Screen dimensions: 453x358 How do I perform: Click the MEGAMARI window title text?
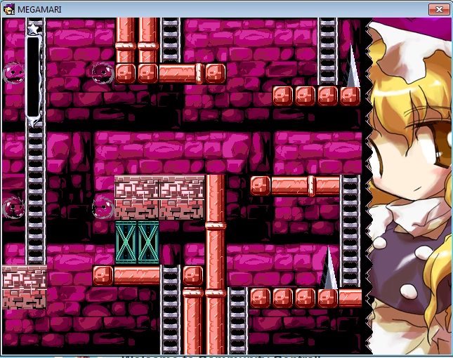point(39,10)
